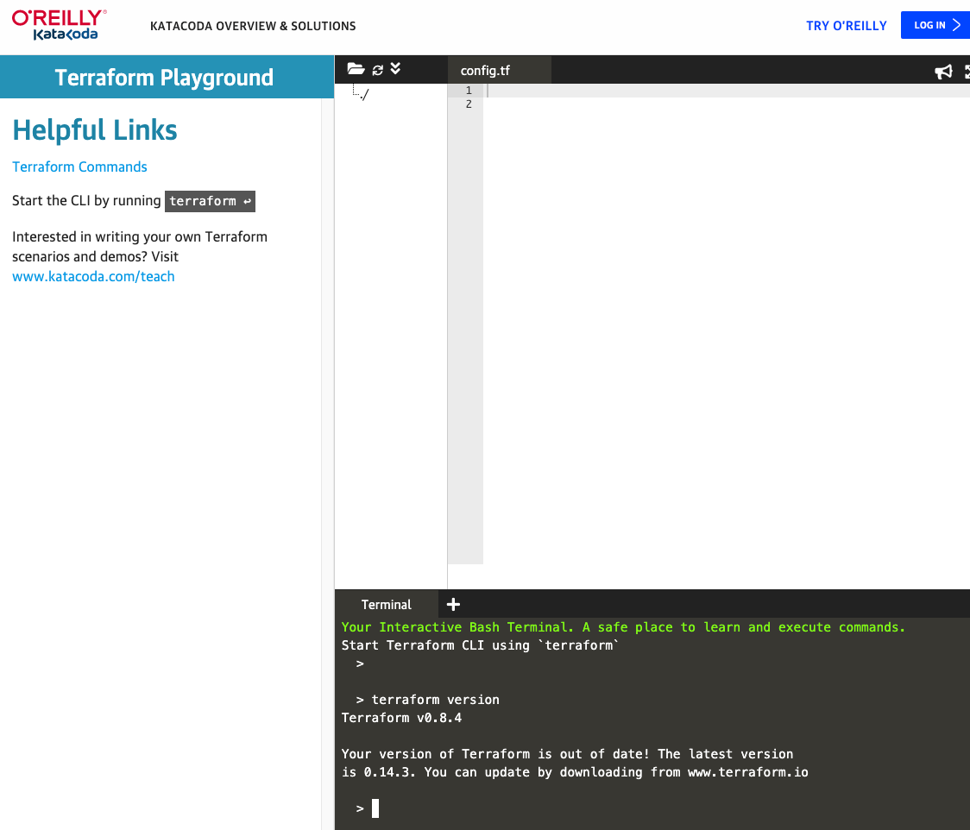Open the Terraform Commands link

tap(79, 167)
